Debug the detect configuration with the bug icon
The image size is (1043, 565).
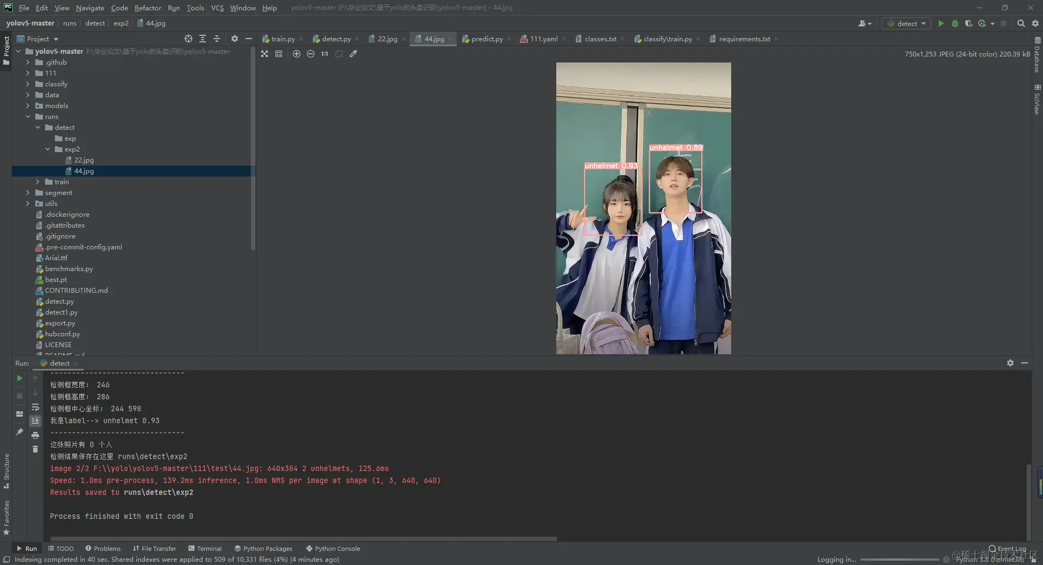point(955,23)
